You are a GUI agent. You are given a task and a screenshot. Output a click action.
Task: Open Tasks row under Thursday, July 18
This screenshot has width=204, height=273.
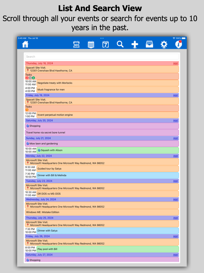[102, 76]
